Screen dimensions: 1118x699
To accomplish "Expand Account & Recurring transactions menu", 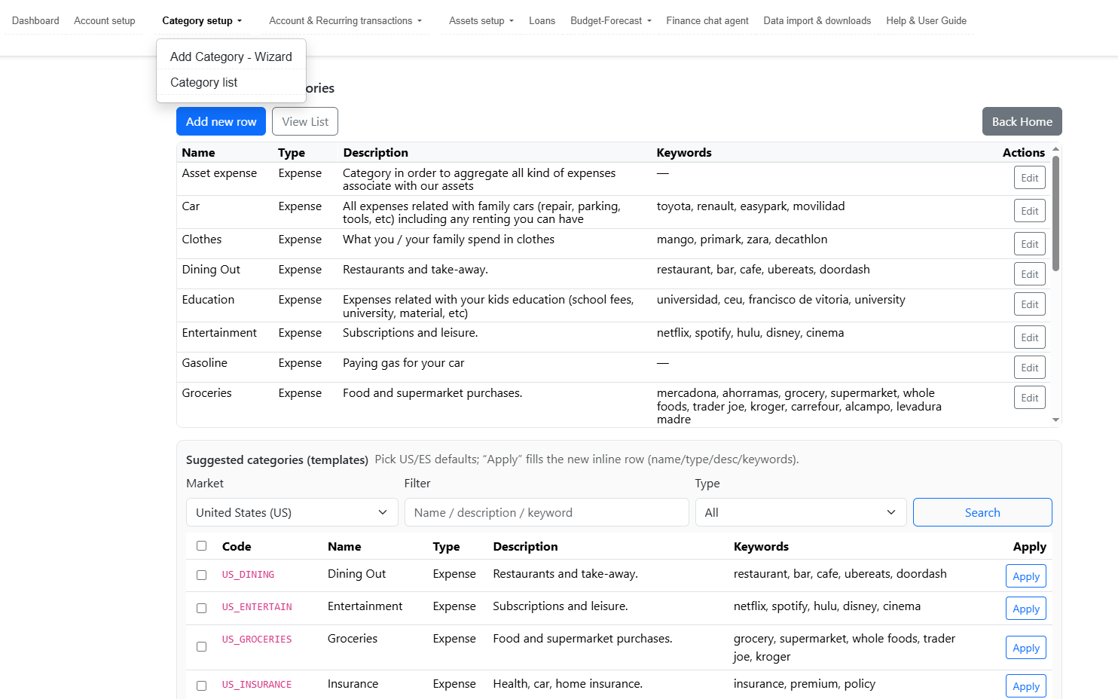I will tap(346, 20).
